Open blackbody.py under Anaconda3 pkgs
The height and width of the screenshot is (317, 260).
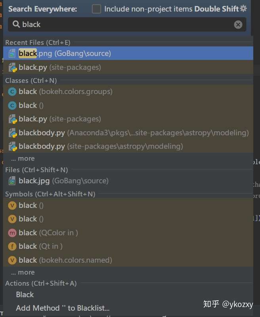(128, 133)
